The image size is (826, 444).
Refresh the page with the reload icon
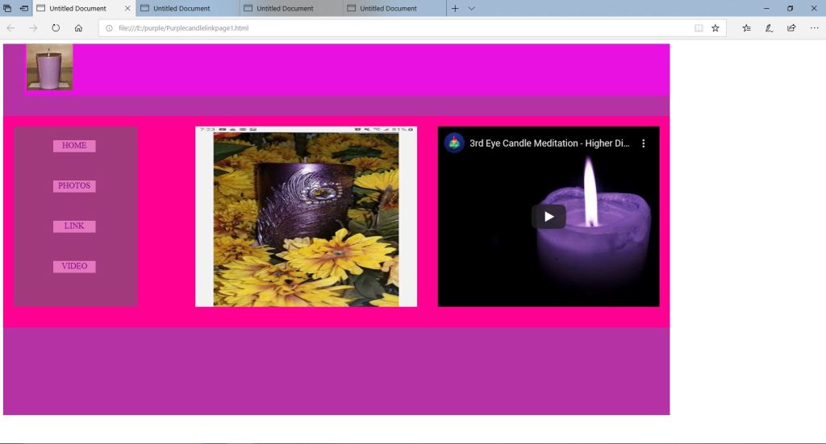56,28
